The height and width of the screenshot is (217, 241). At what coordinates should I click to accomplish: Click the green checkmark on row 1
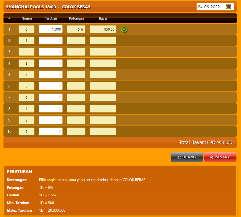[124, 30]
